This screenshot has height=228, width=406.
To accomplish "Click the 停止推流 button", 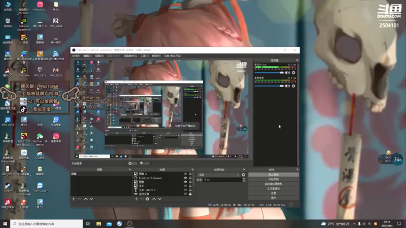I will [x=274, y=175].
